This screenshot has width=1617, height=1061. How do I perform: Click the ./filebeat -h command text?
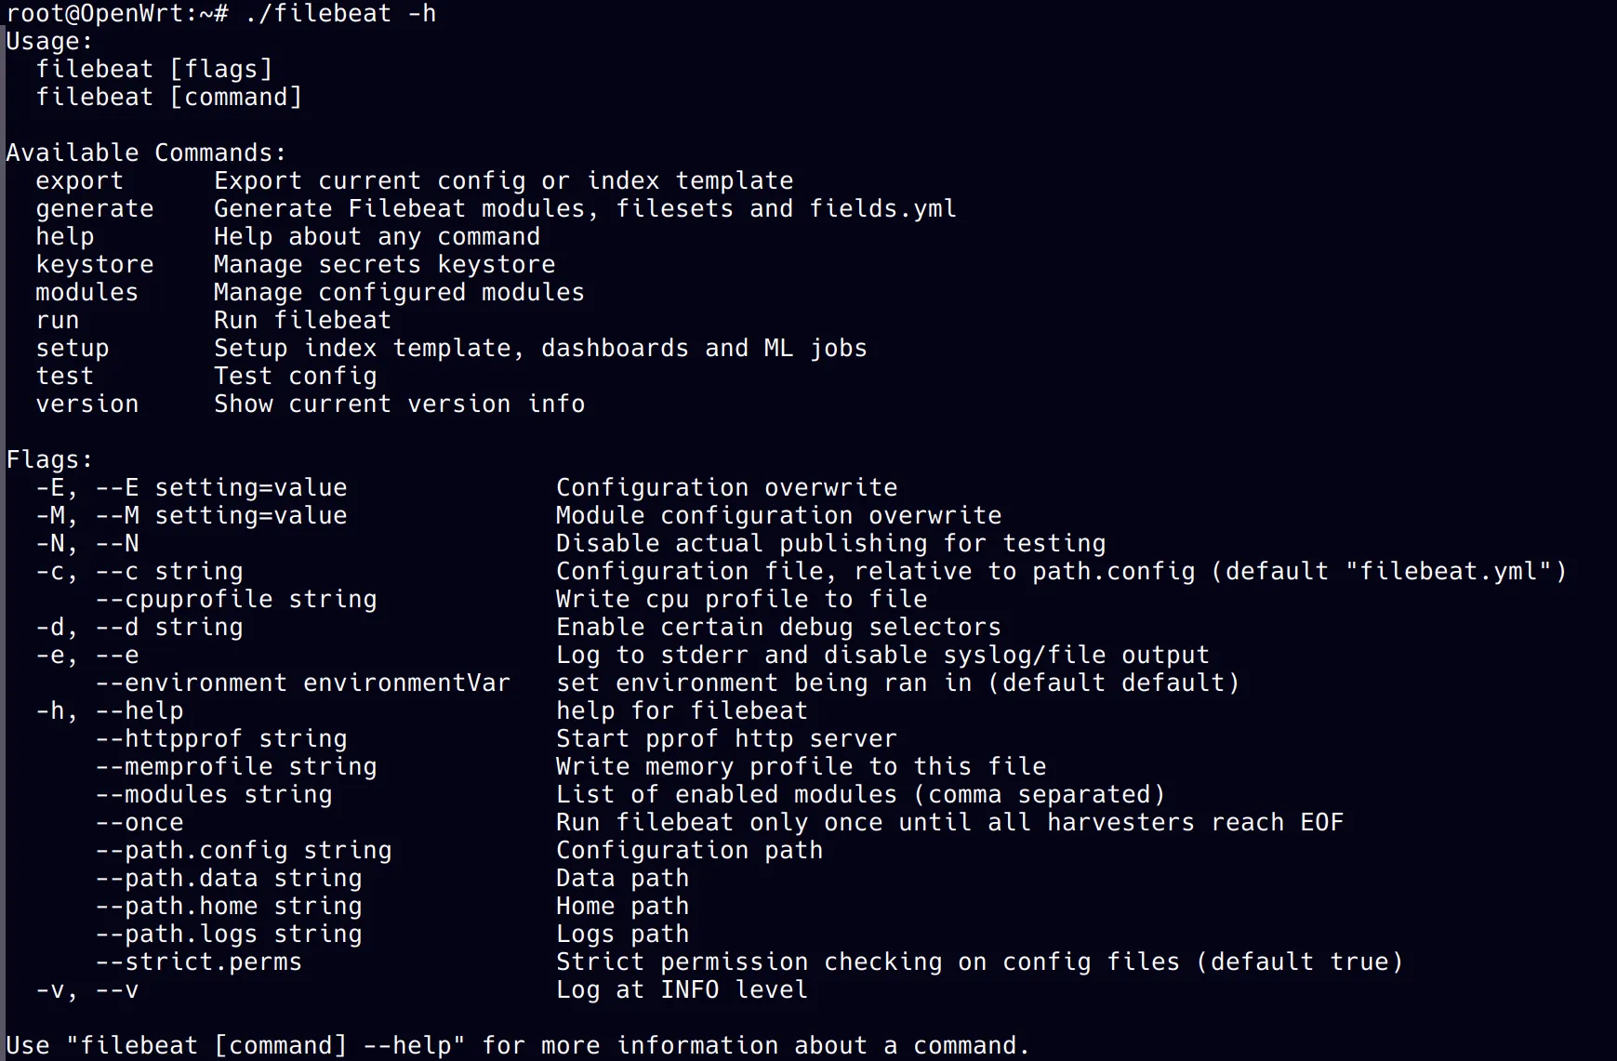340,14
